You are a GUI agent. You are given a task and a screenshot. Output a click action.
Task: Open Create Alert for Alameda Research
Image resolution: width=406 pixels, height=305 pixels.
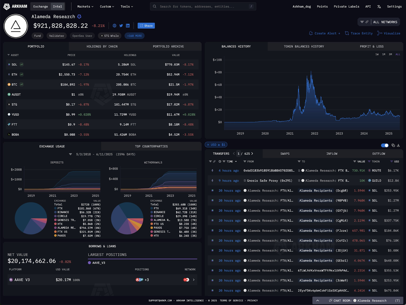click(x=324, y=33)
